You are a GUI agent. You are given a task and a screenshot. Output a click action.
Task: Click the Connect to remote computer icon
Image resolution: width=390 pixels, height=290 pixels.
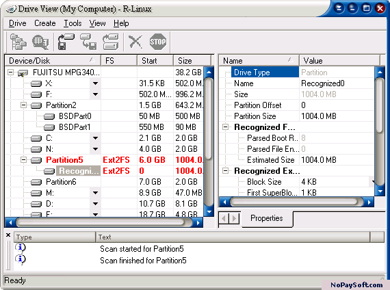(x=18, y=42)
